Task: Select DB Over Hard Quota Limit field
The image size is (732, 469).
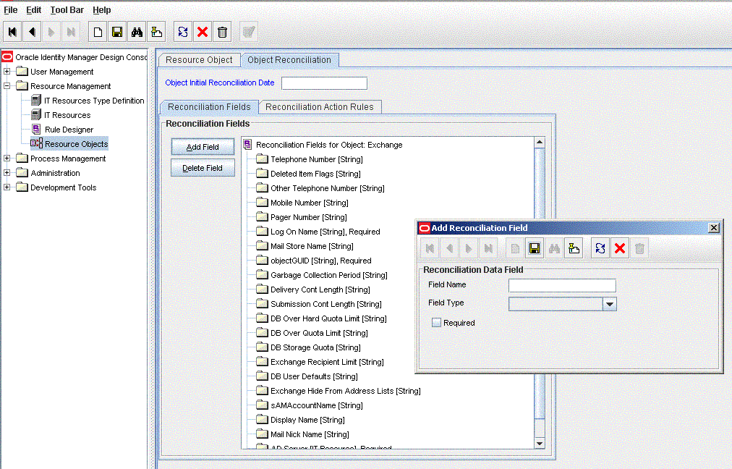Action: pyautogui.click(x=328, y=318)
